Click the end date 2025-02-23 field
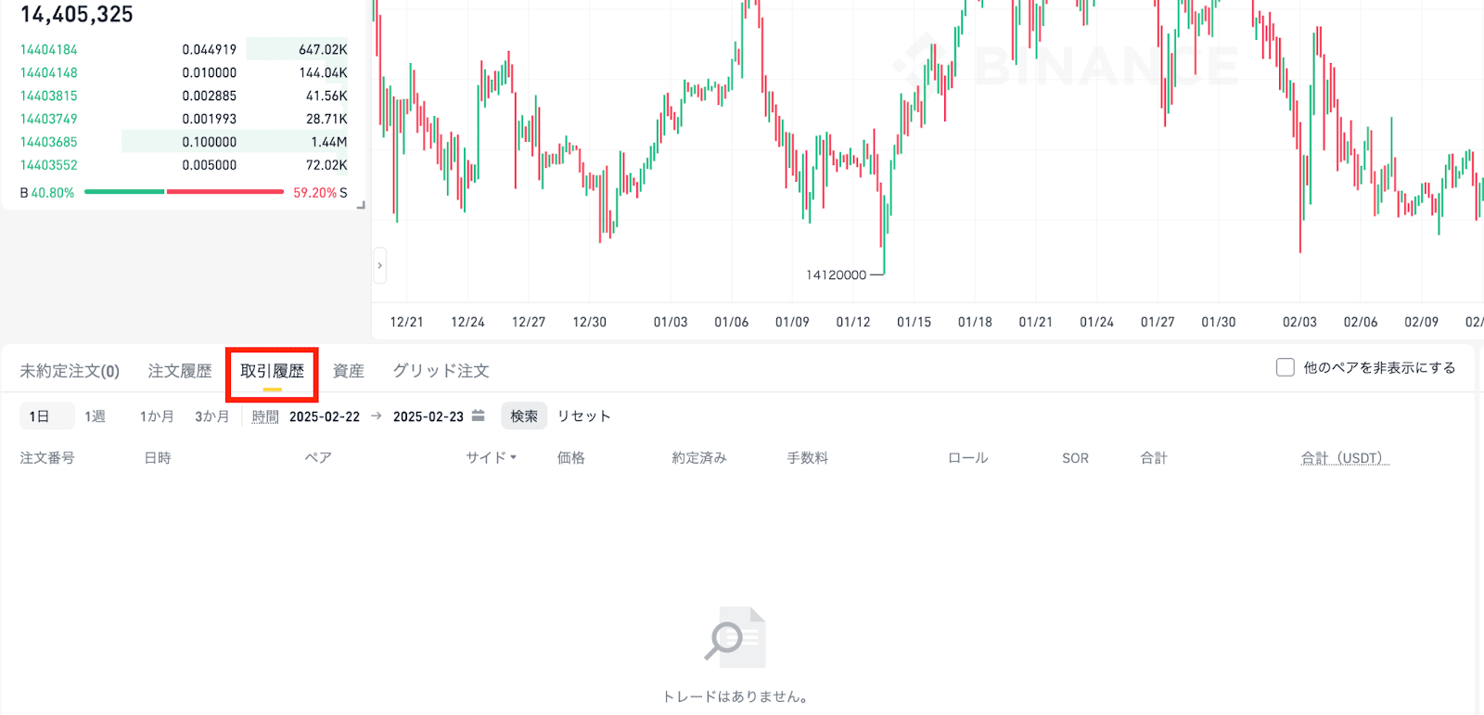 [x=428, y=416]
